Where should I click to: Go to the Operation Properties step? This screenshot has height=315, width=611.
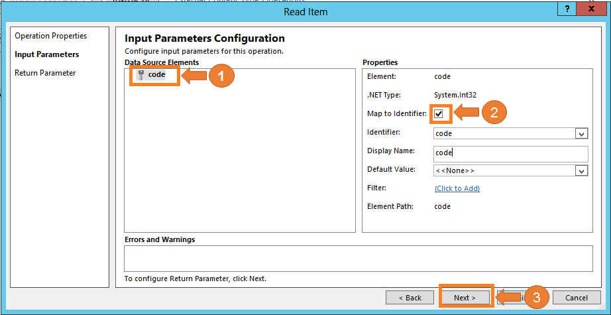click(50, 36)
